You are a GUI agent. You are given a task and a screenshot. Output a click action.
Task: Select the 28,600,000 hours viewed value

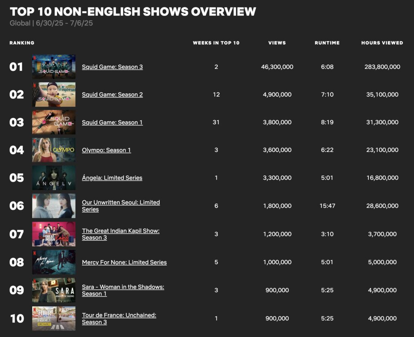pos(382,206)
